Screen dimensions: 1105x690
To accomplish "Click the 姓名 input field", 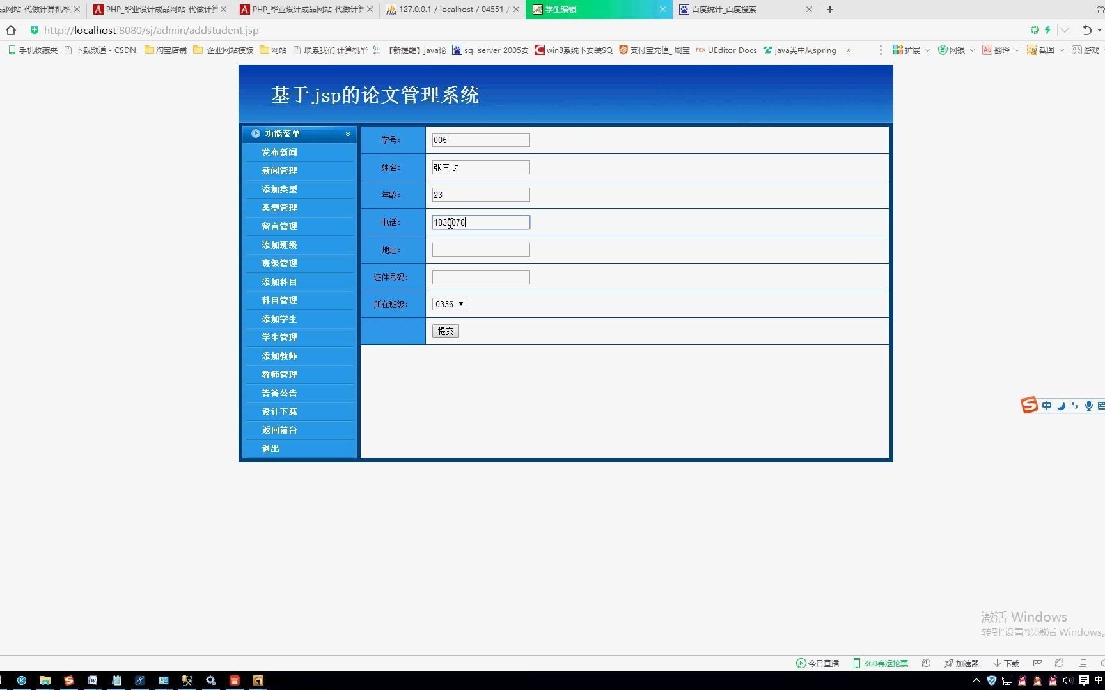I will (x=481, y=167).
